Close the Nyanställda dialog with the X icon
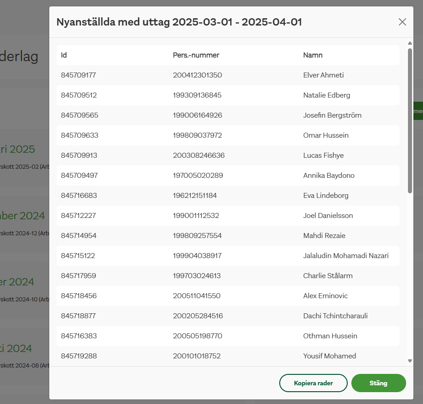This screenshot has height=404, width=423. [x=402, y=22]
